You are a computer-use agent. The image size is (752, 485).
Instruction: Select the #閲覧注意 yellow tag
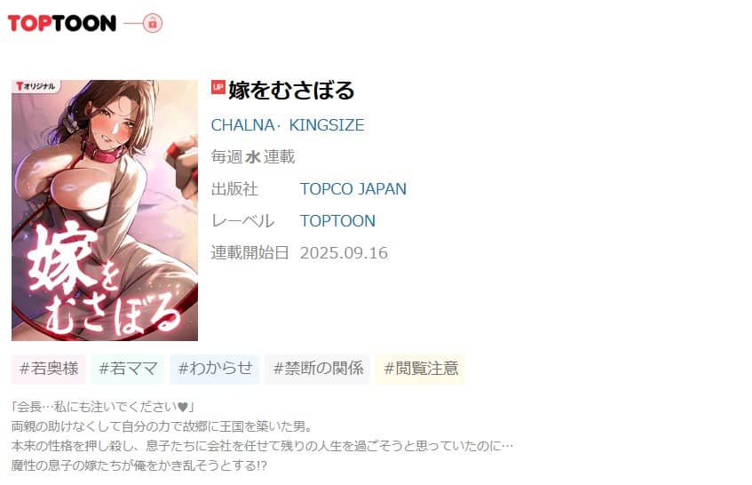421,369
